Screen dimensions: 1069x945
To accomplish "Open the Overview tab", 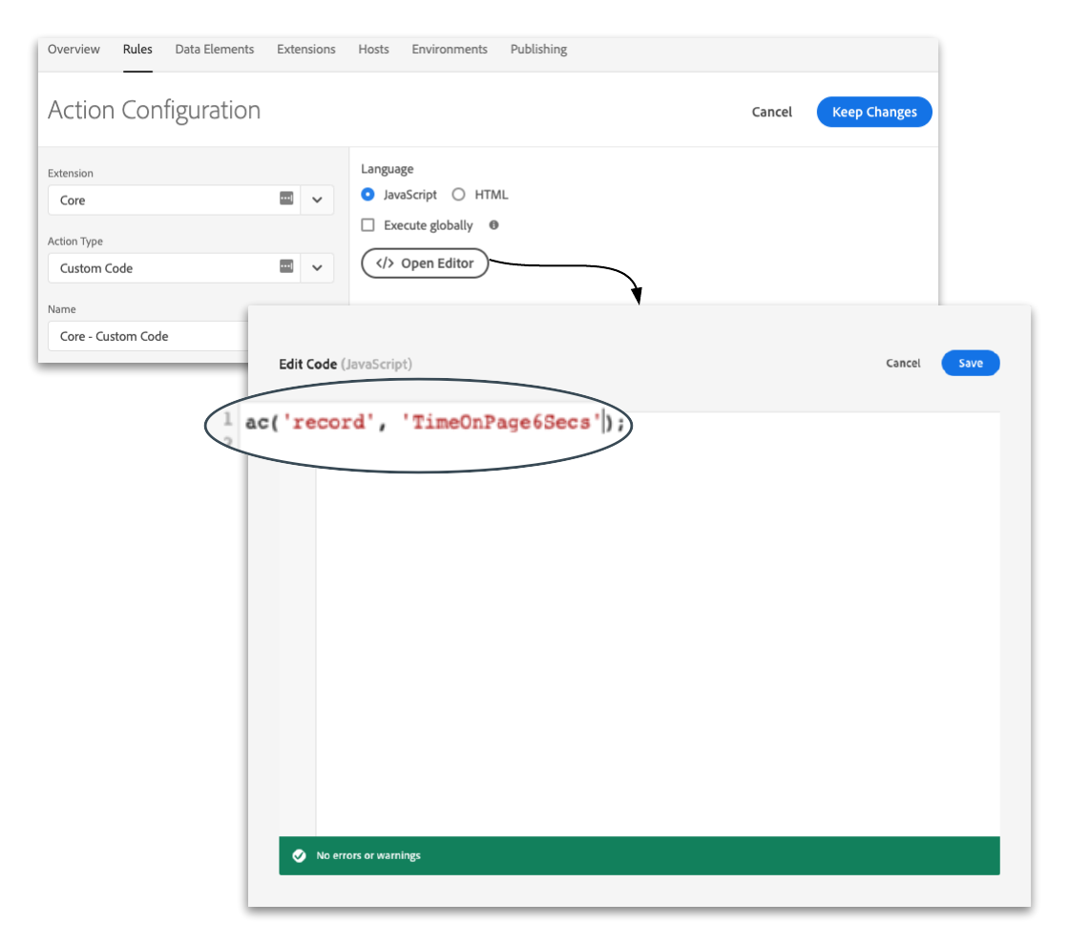I will [73, 49].
